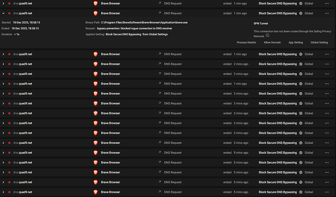This screenshot has height=197, width=336.
Task: Collapse the expanded dns.quad9.net connection row
Action: point(3,13)
